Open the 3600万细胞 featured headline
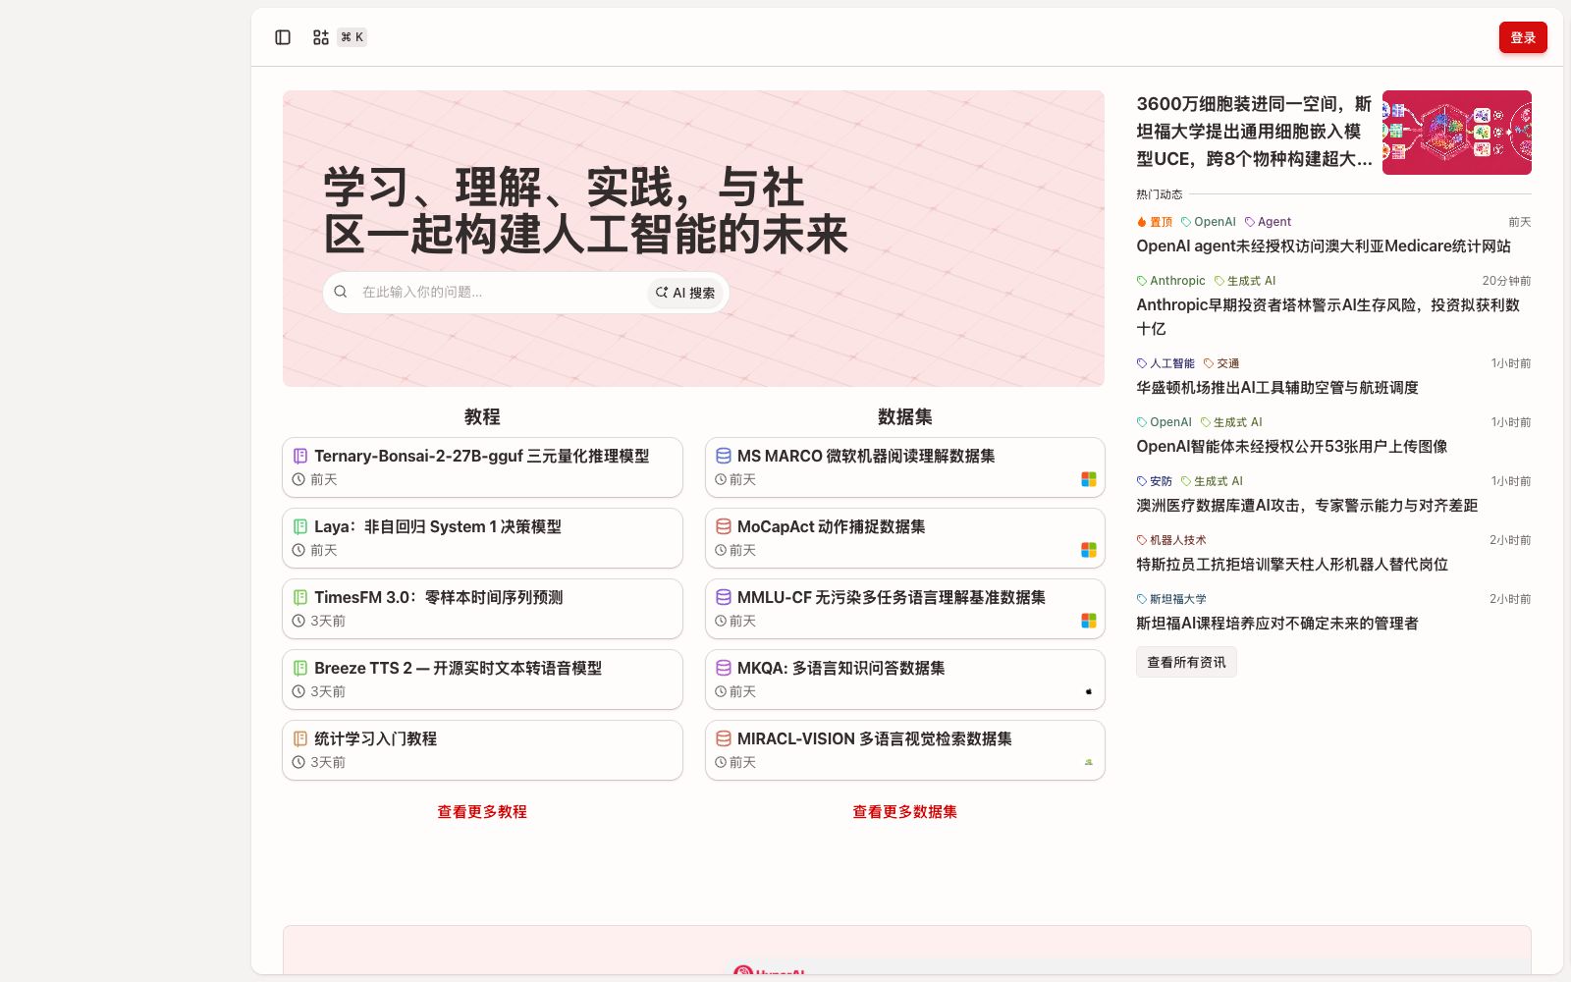 [x=1255, y=132]
